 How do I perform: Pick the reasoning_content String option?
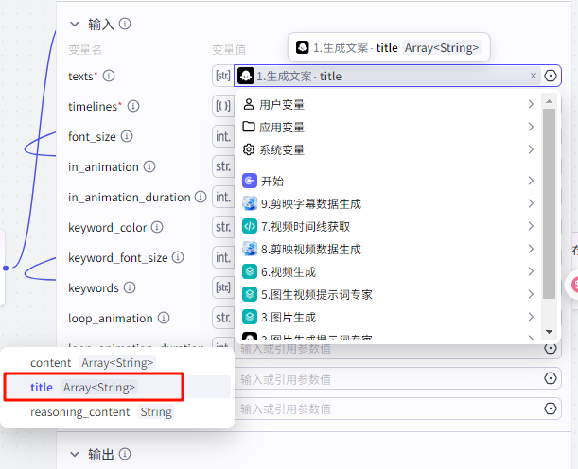coord(100,411)
